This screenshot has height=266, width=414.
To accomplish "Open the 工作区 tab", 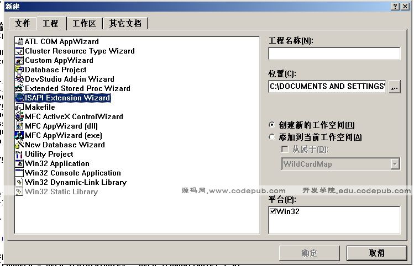I will pyautogui.click(x=84, y=24).
